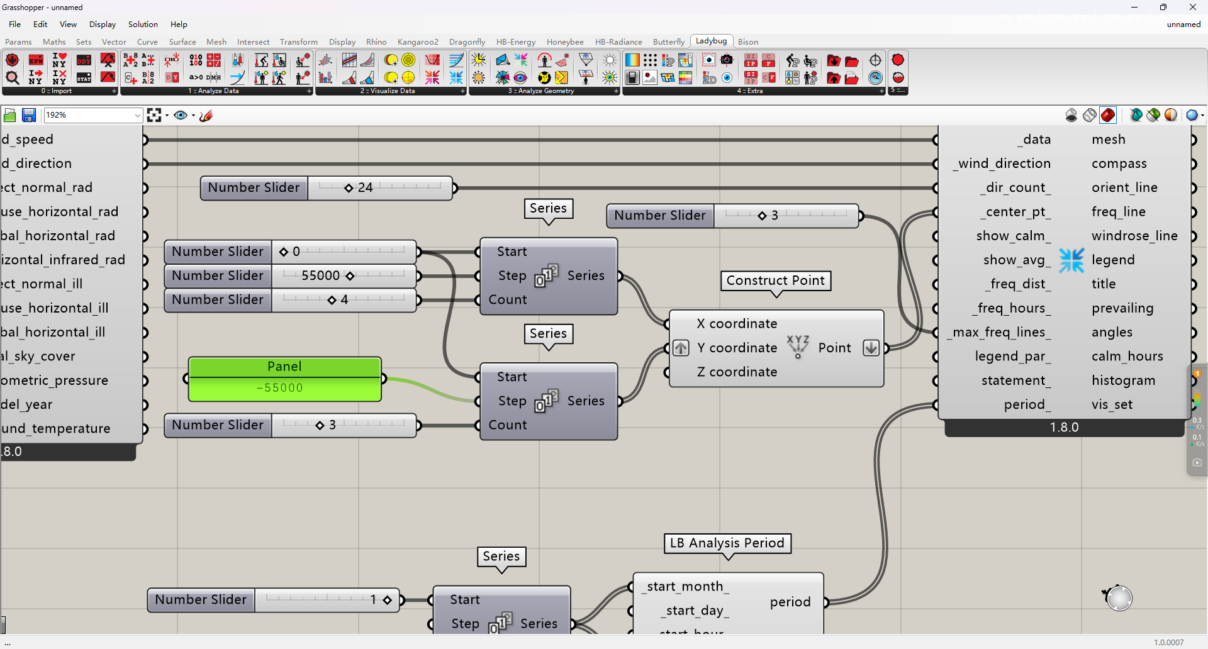Click the Construct Point label tag
Image resolution: width=1208 pixels, height=649 pixels.
[x=776, y=280]
